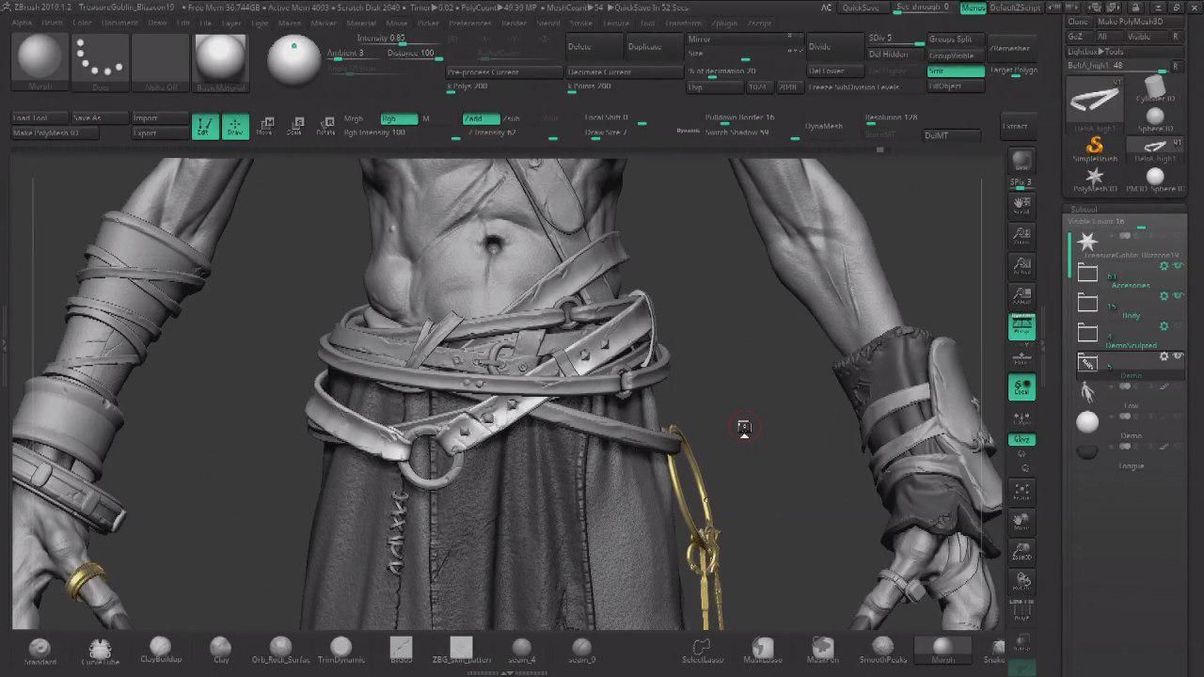1204x677 pixels.
Task: Activate the Edit mode button
Action: (x=203, y=127)
